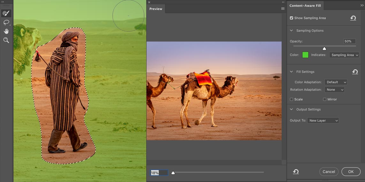Collapse the Fill Settings section

coord(291,72)
